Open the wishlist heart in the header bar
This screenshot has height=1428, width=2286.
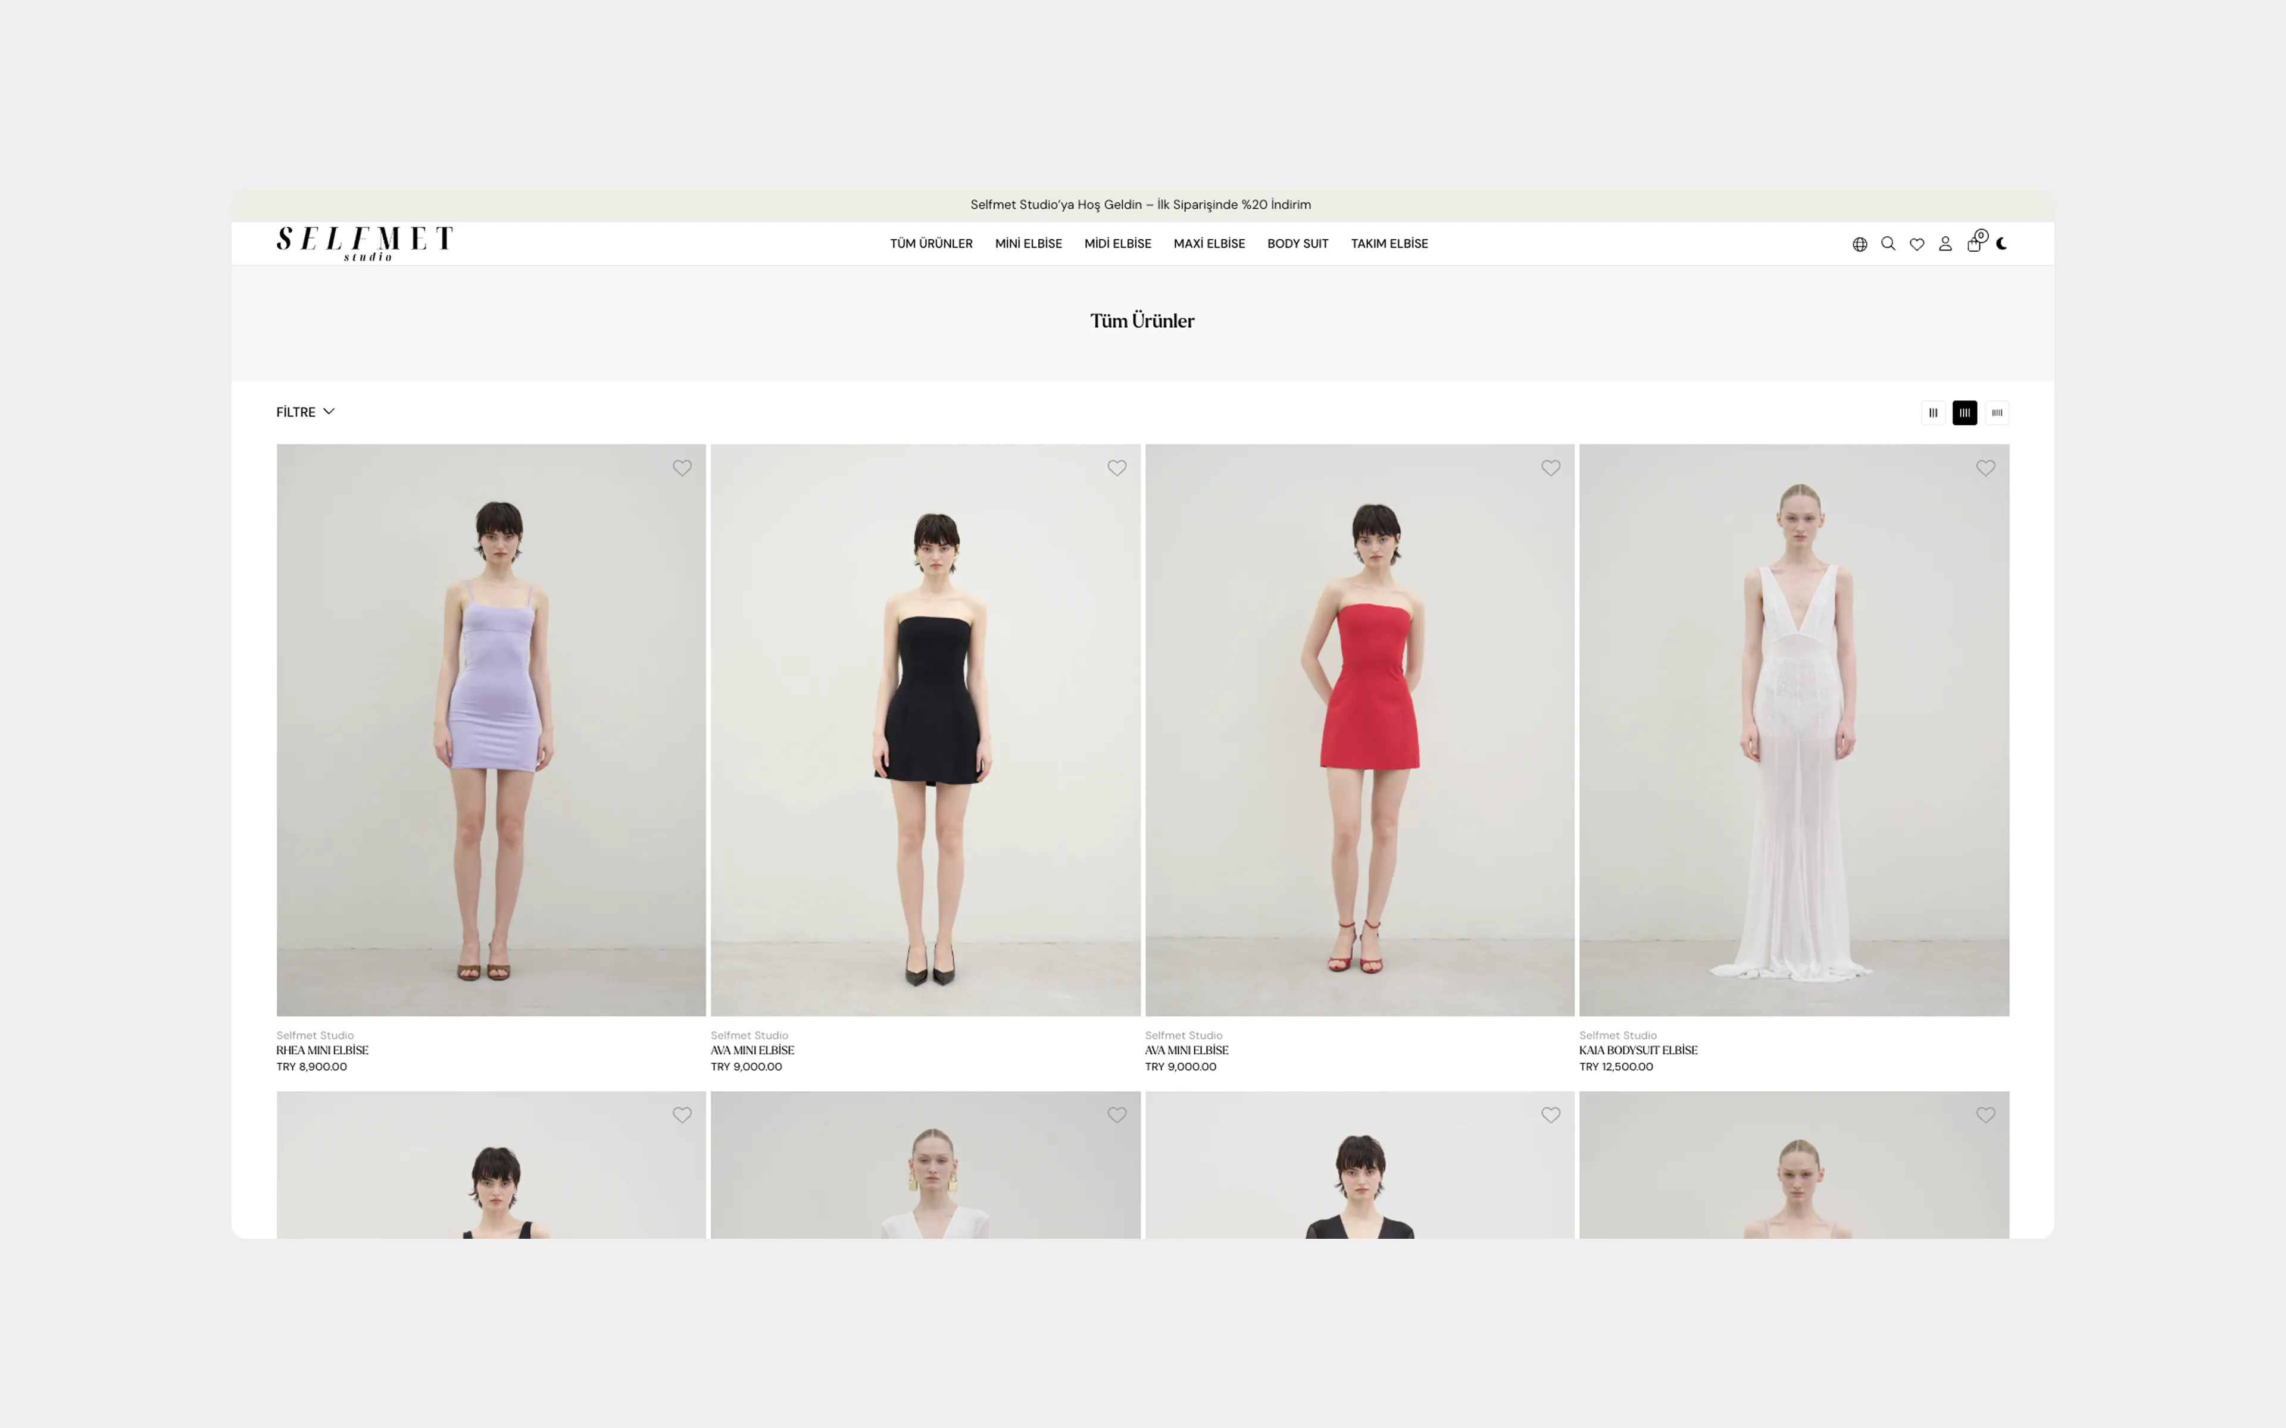[x=1917, y=244]
